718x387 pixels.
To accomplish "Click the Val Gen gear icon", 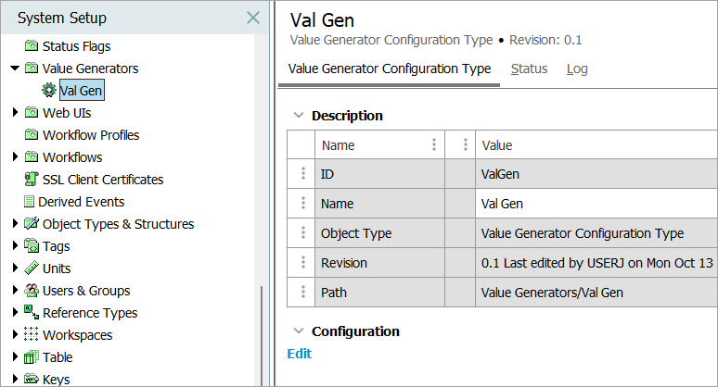I will point(49,91).
